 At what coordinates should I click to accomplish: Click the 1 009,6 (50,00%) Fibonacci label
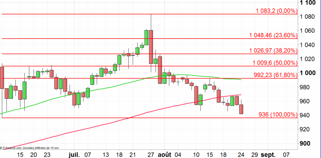click(275, 63)
